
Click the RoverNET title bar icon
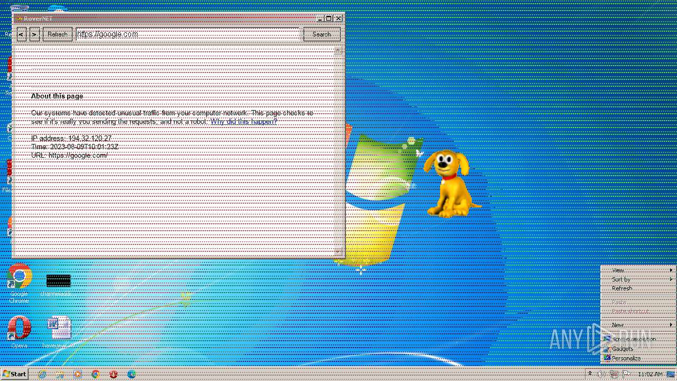(19, 19)
